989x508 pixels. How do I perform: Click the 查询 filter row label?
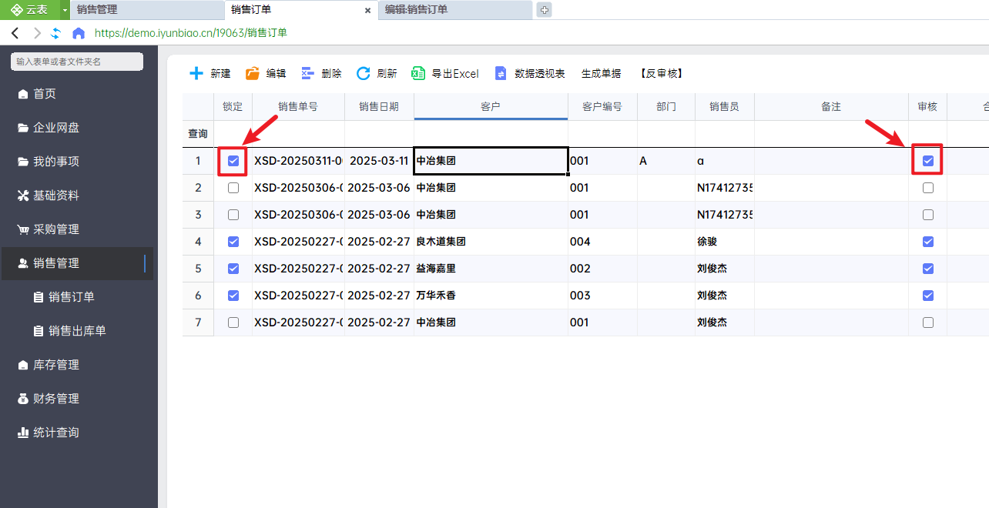pos(198,134)
